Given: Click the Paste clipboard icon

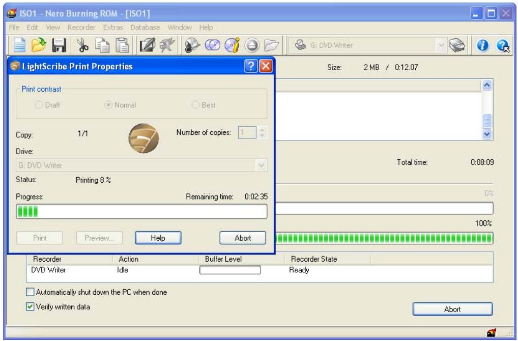Looking at the screenshot, I should point(122,45).
